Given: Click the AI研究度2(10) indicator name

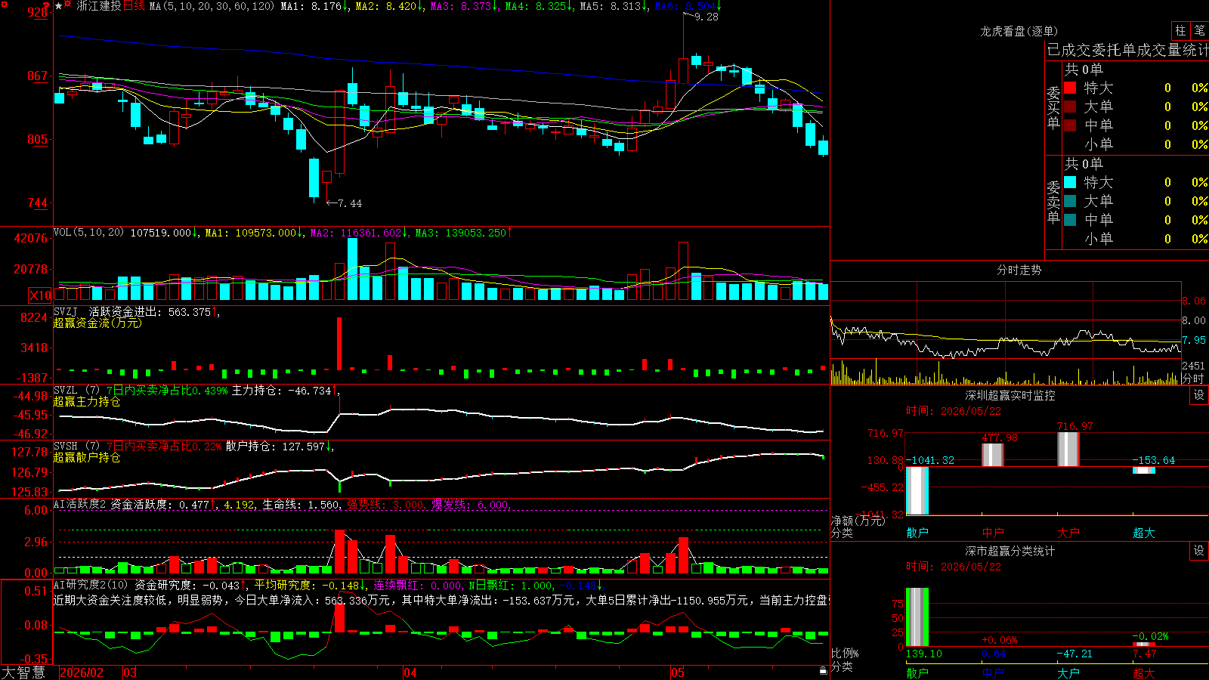Looking at the screenshot, I should click(x=91, y=585).
